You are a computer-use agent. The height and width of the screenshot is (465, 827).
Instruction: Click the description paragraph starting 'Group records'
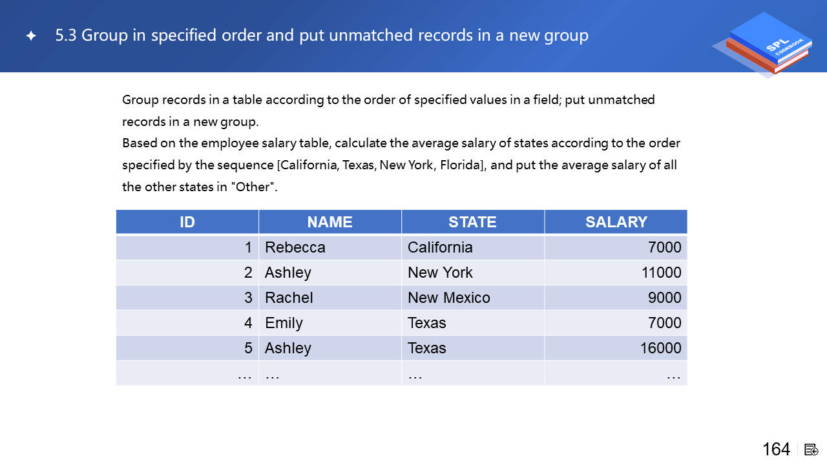[x=388, y=110]
